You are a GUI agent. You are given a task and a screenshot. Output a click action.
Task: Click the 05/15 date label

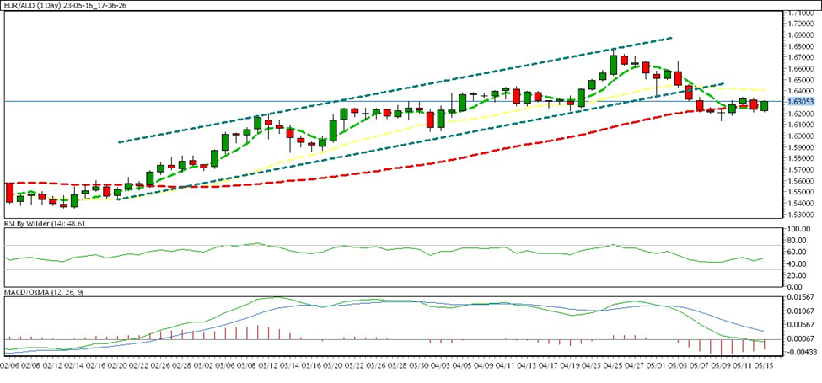click(x=763, y=365)
